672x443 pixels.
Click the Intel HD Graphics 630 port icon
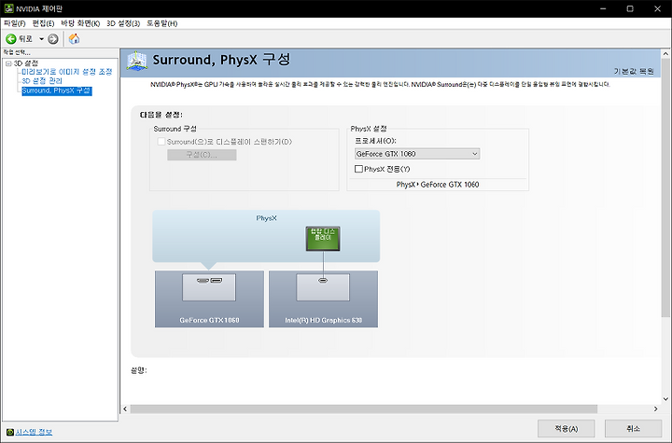323,281
